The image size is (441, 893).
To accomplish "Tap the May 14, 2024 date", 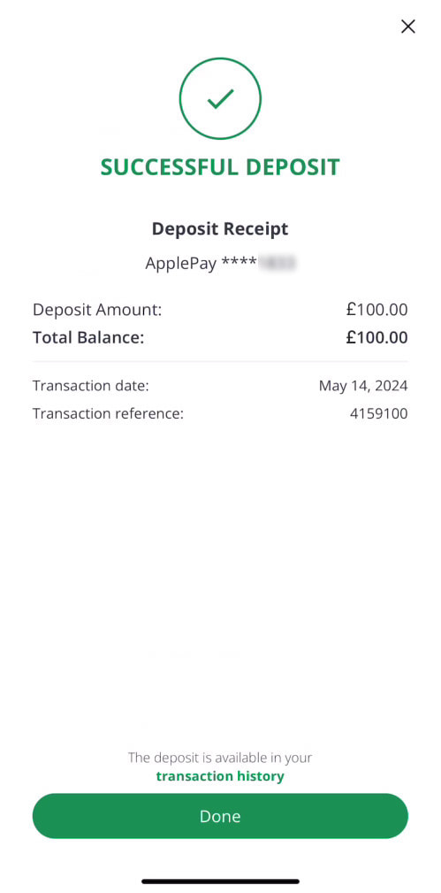I will point(363,386).
